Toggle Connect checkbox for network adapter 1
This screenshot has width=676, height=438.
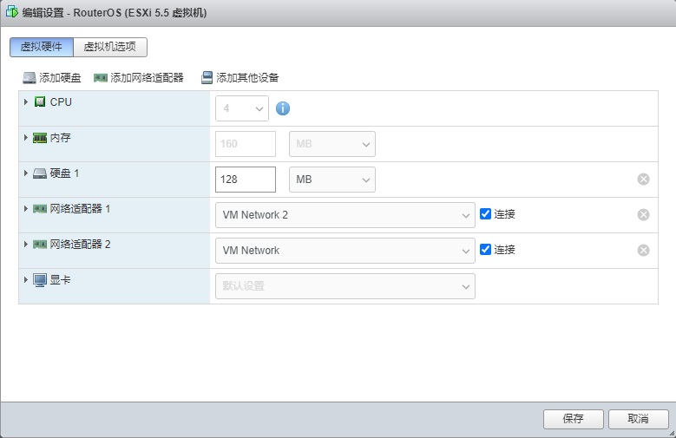[486, 214]
